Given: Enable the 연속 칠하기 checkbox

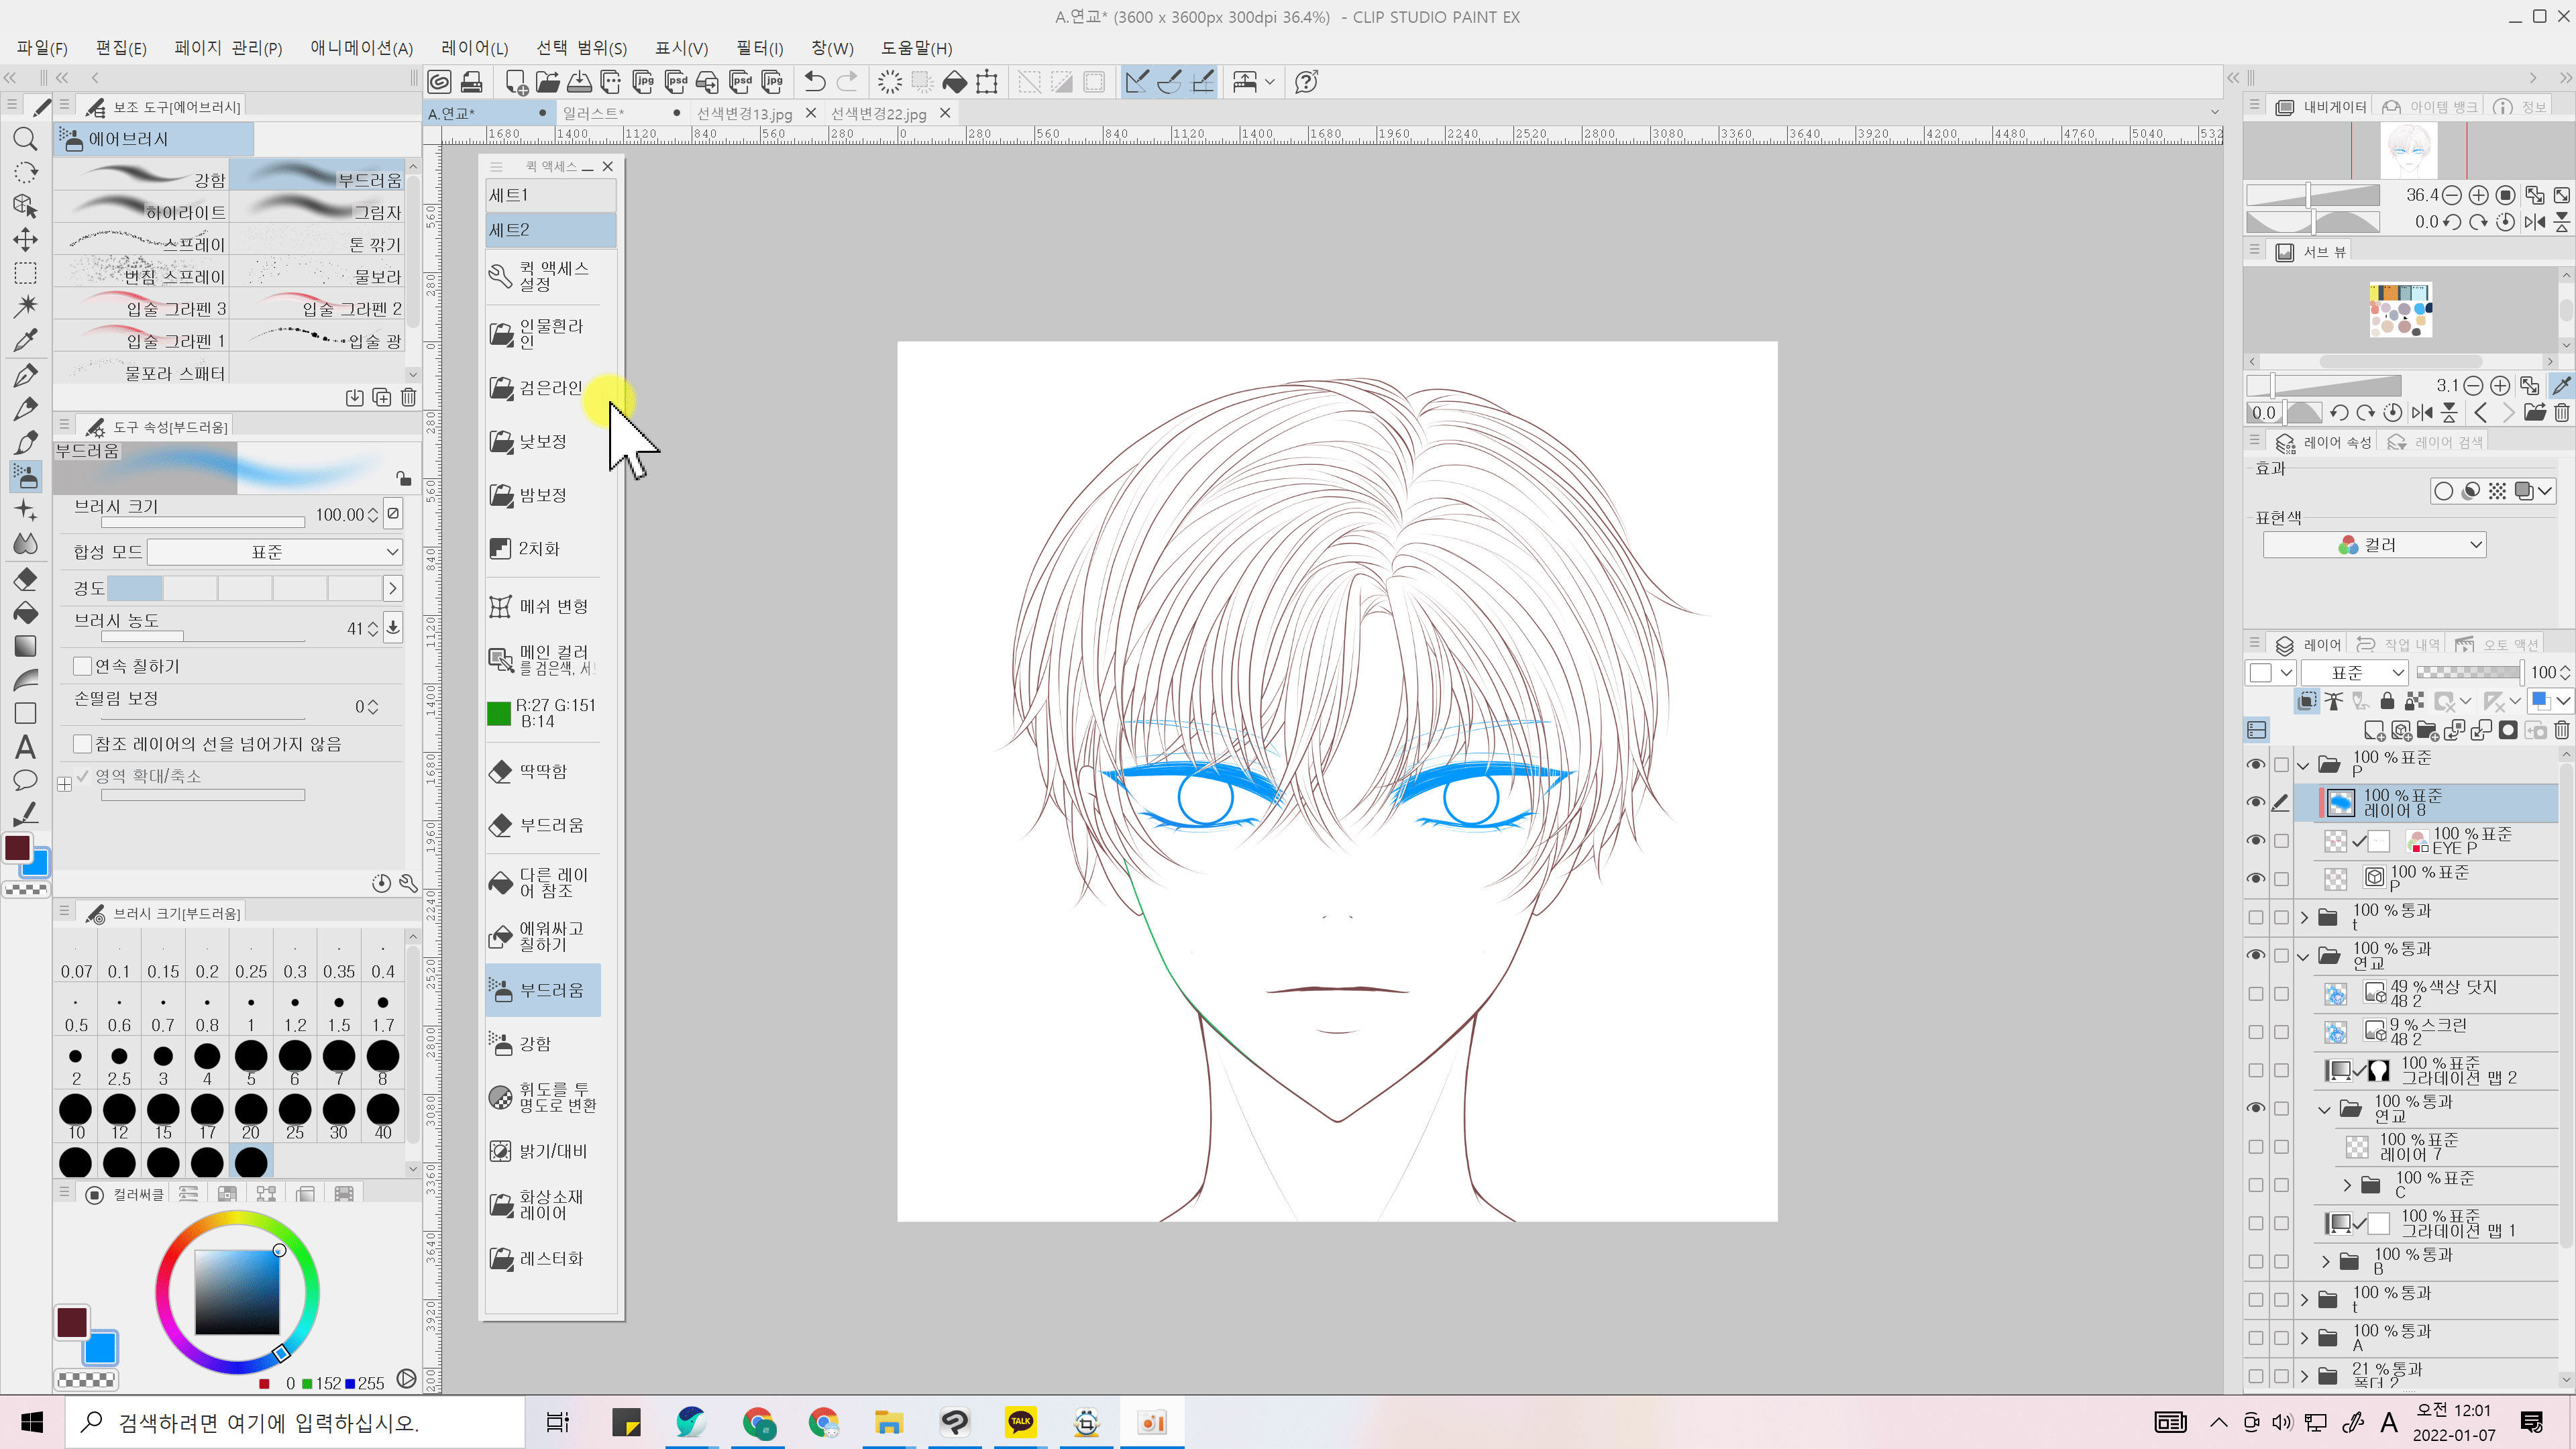Looking at the screenshot, I should click(83, 666).
